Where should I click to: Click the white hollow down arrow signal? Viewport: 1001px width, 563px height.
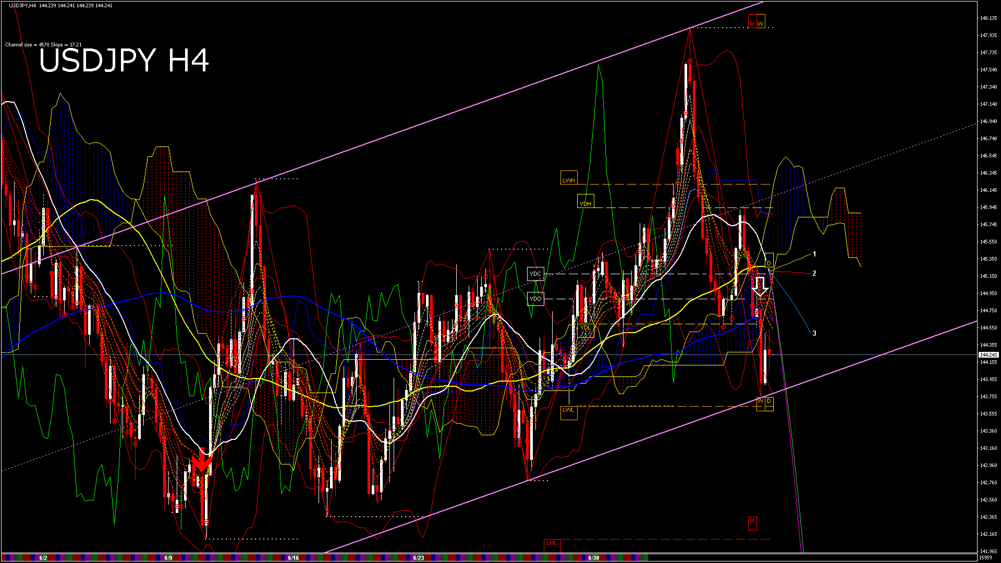(x=760, y=286)
